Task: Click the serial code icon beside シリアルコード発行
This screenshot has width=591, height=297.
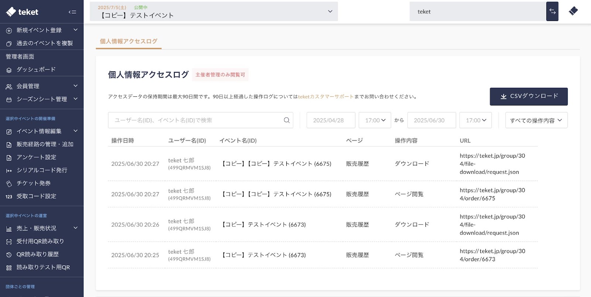Action: coord(9,170)
